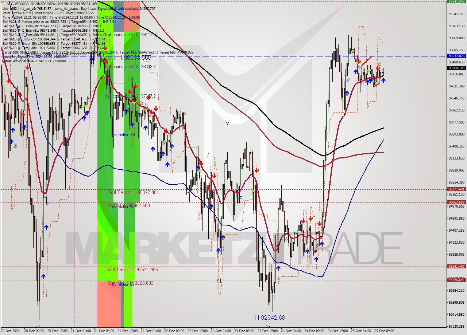Click the 'Sell correction 87.5 | 99111.8' label

pyautogui.click(x=130, y=35)
